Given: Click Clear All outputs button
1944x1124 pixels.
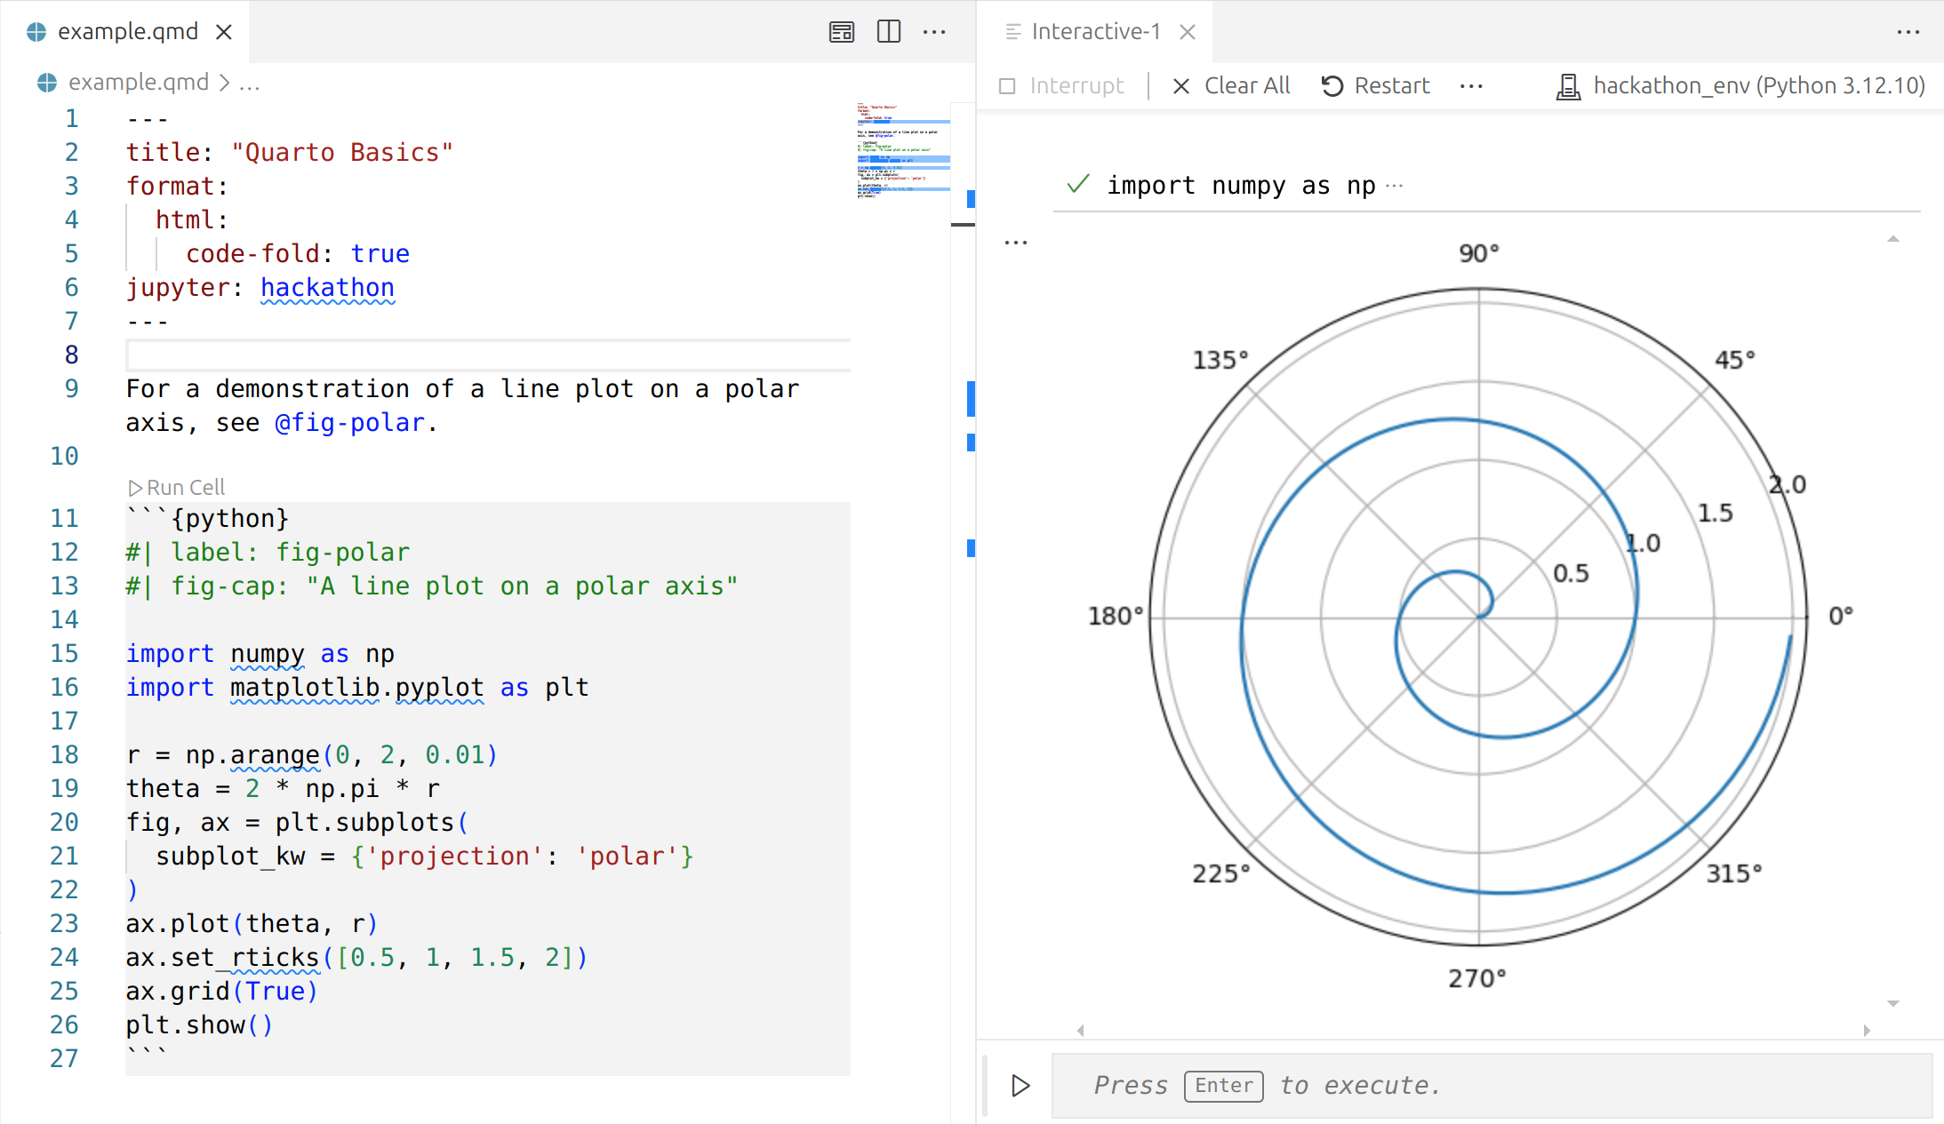Looking at the screenshot, I should pos(1231,86).
